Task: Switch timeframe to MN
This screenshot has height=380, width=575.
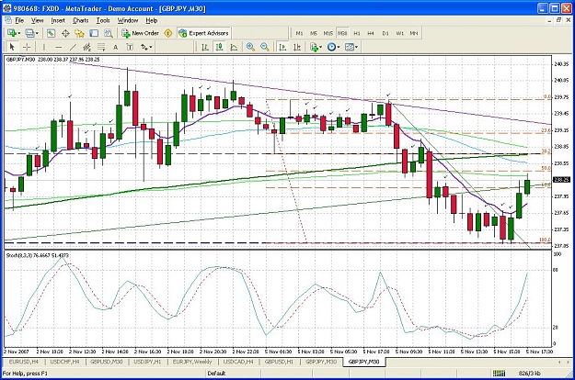Action: click(414, 33)
